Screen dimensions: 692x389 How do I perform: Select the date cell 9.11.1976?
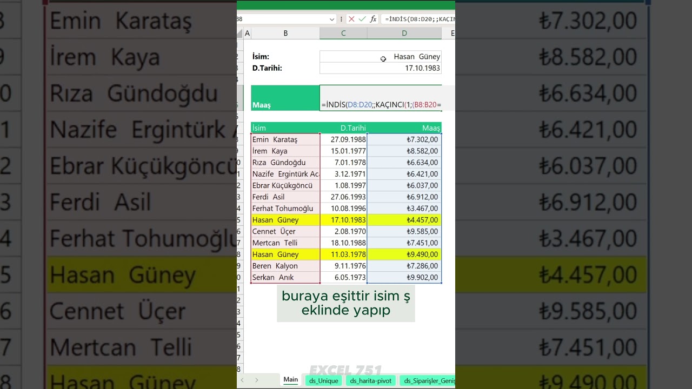tap(343, 266)
